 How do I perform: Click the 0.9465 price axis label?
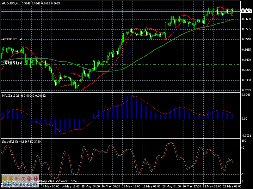pos(247,50)
